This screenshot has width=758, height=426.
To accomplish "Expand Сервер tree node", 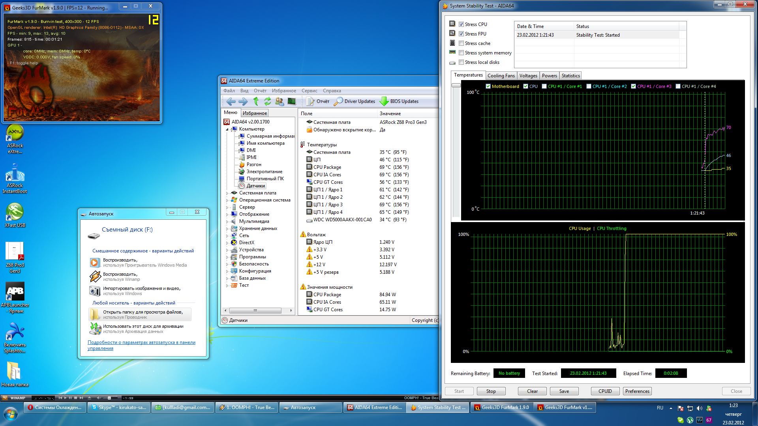I will pyautogui.click(x=227, y=207).
